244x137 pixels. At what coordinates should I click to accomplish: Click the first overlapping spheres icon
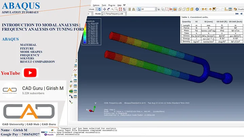pyautogui.click(x=202, y=9)
